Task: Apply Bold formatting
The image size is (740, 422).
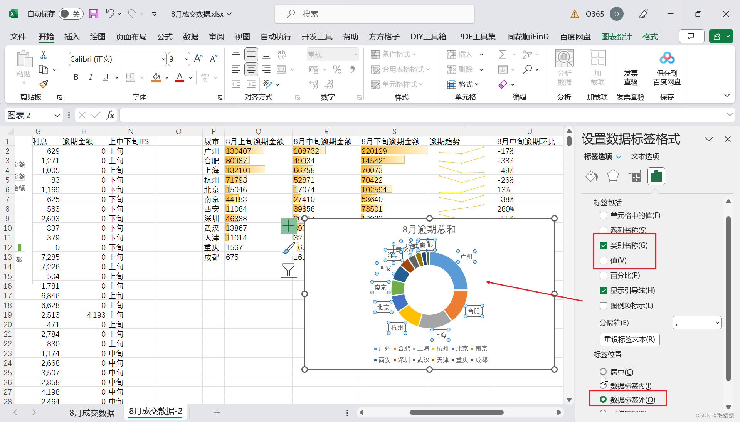Action: (76, 77)
